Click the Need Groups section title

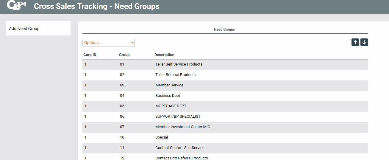pos(224,29)
